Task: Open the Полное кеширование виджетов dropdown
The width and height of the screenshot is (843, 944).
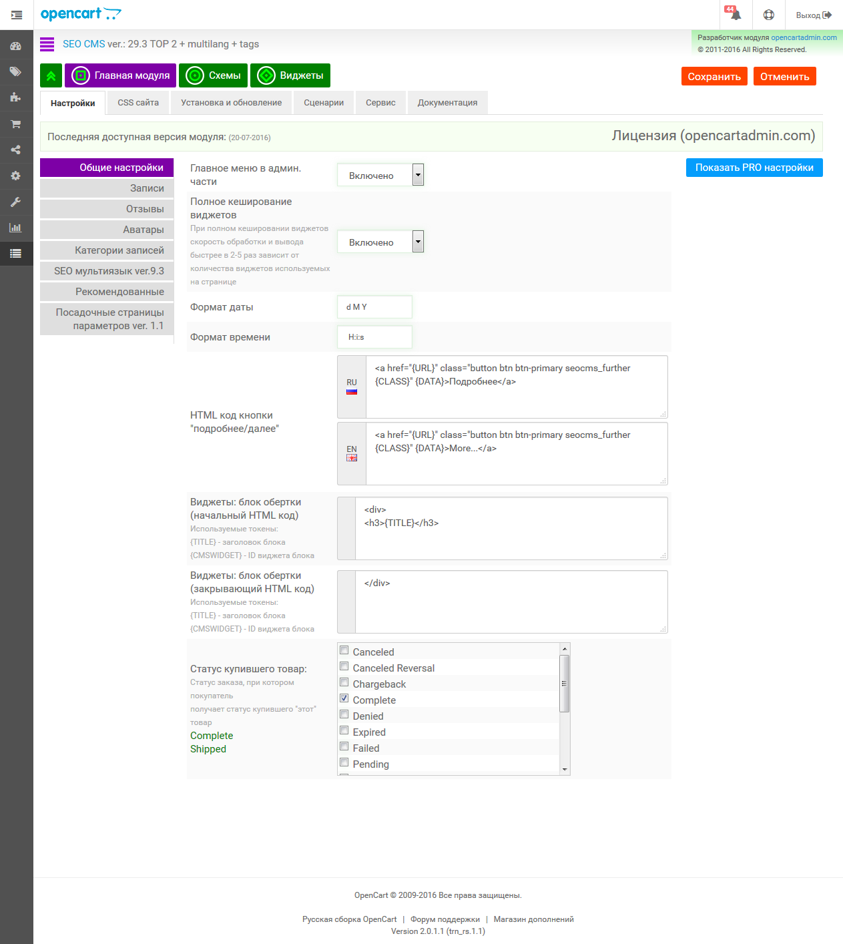Action: click(x=380, y=242)
